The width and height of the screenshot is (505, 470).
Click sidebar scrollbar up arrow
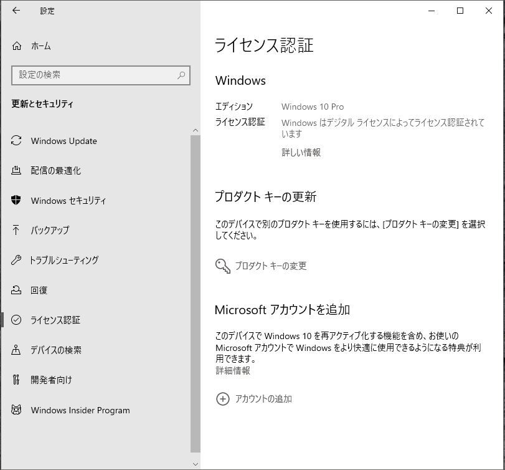pos(195,130)
